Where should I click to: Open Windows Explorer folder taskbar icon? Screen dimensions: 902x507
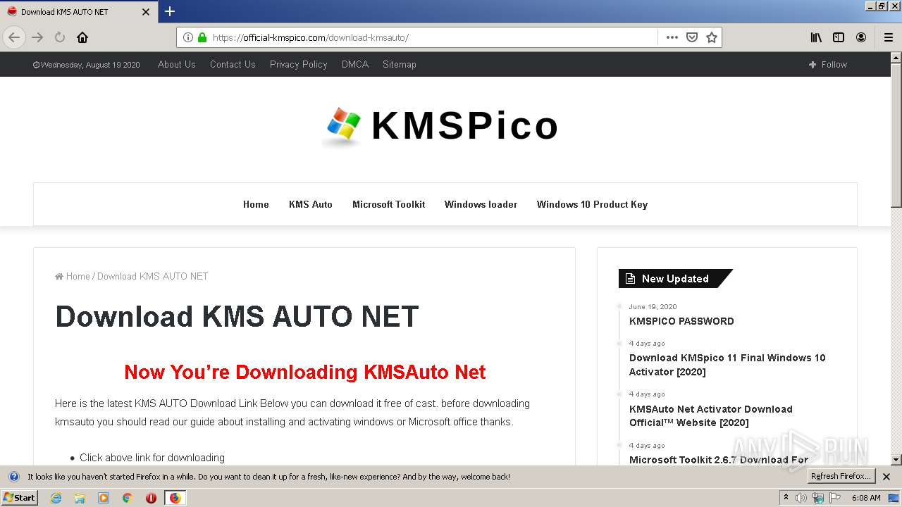pyautogui.click(x=80, y=498)
